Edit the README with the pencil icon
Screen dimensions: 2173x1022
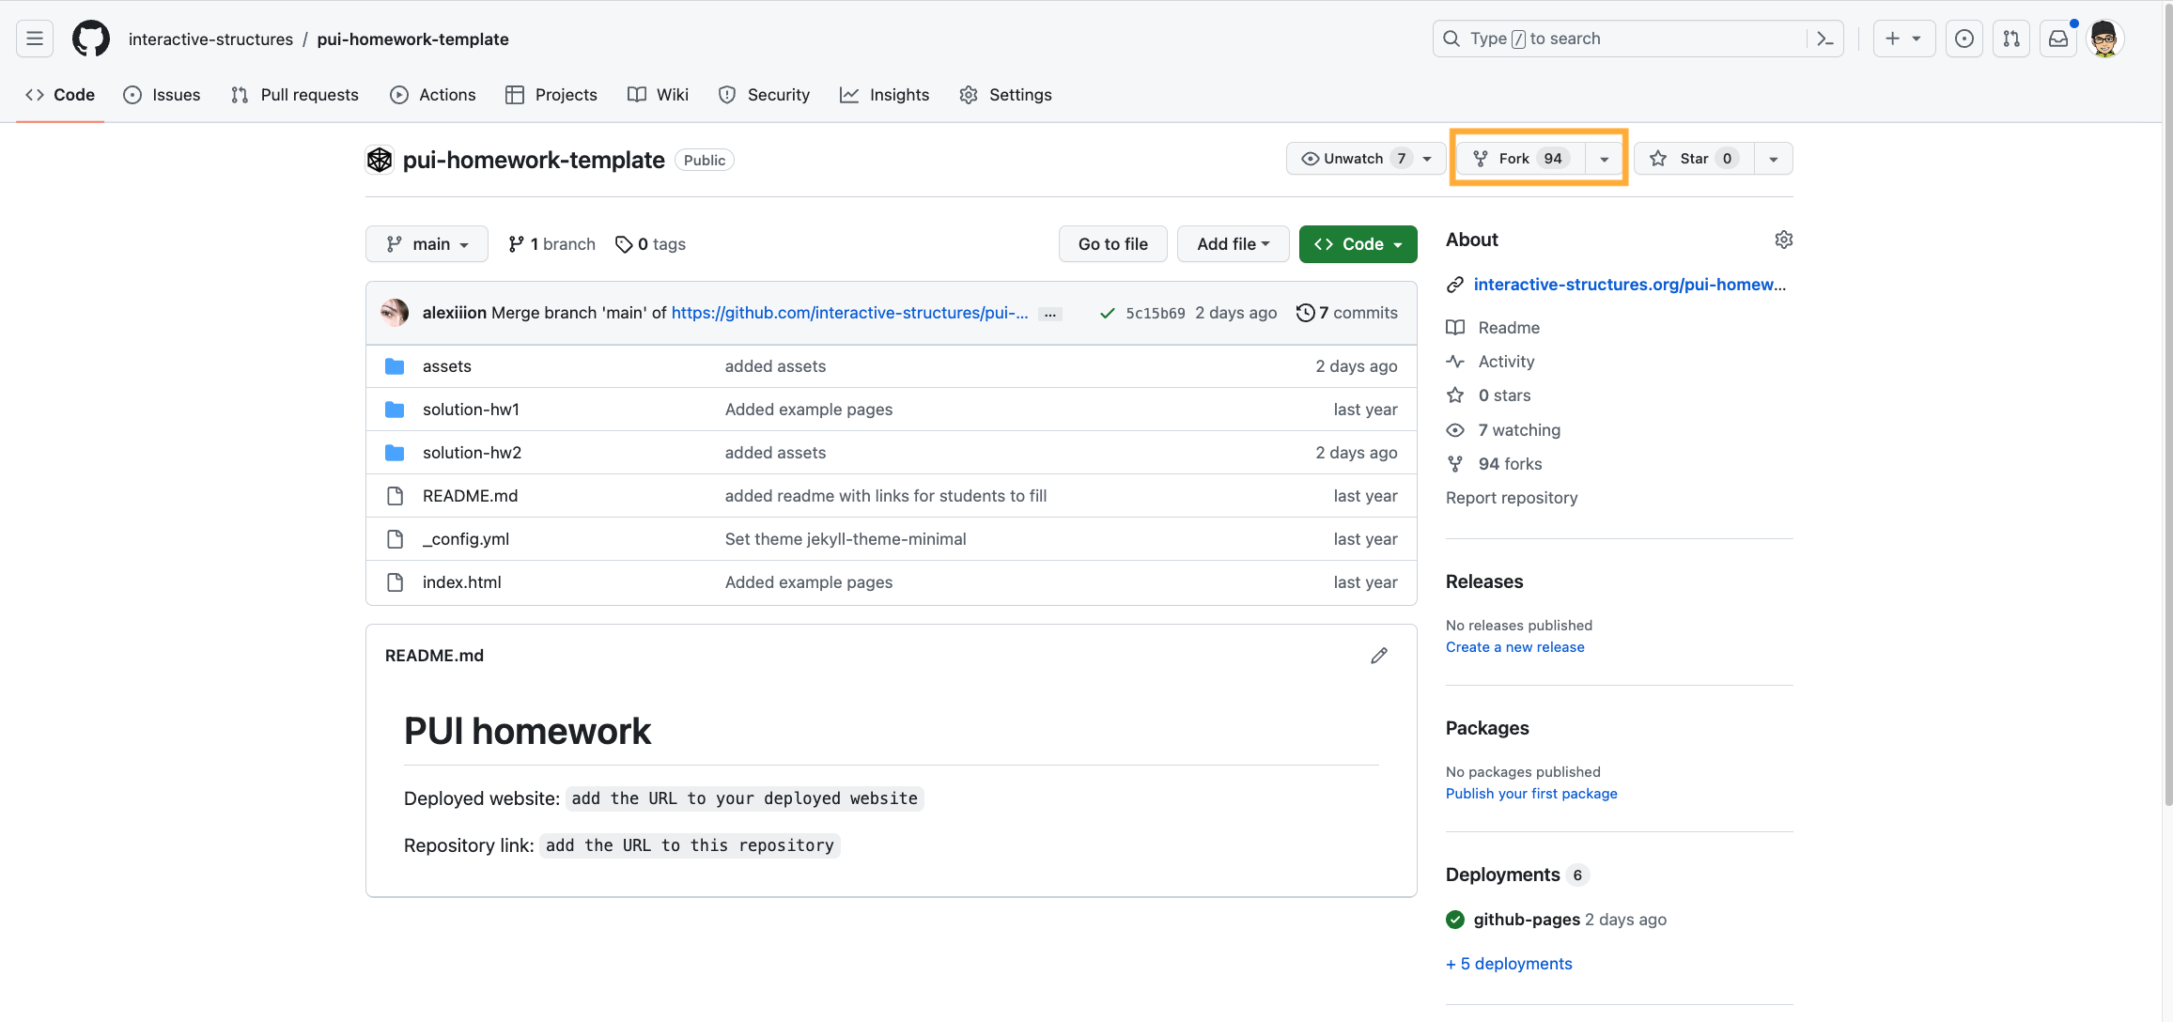[1378, 656]
